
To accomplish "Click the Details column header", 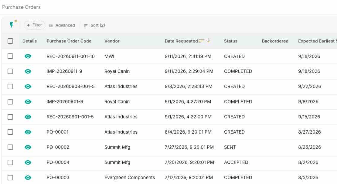I will pos(30,41).
